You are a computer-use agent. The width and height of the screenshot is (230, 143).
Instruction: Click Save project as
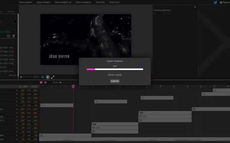click(63, 2)
